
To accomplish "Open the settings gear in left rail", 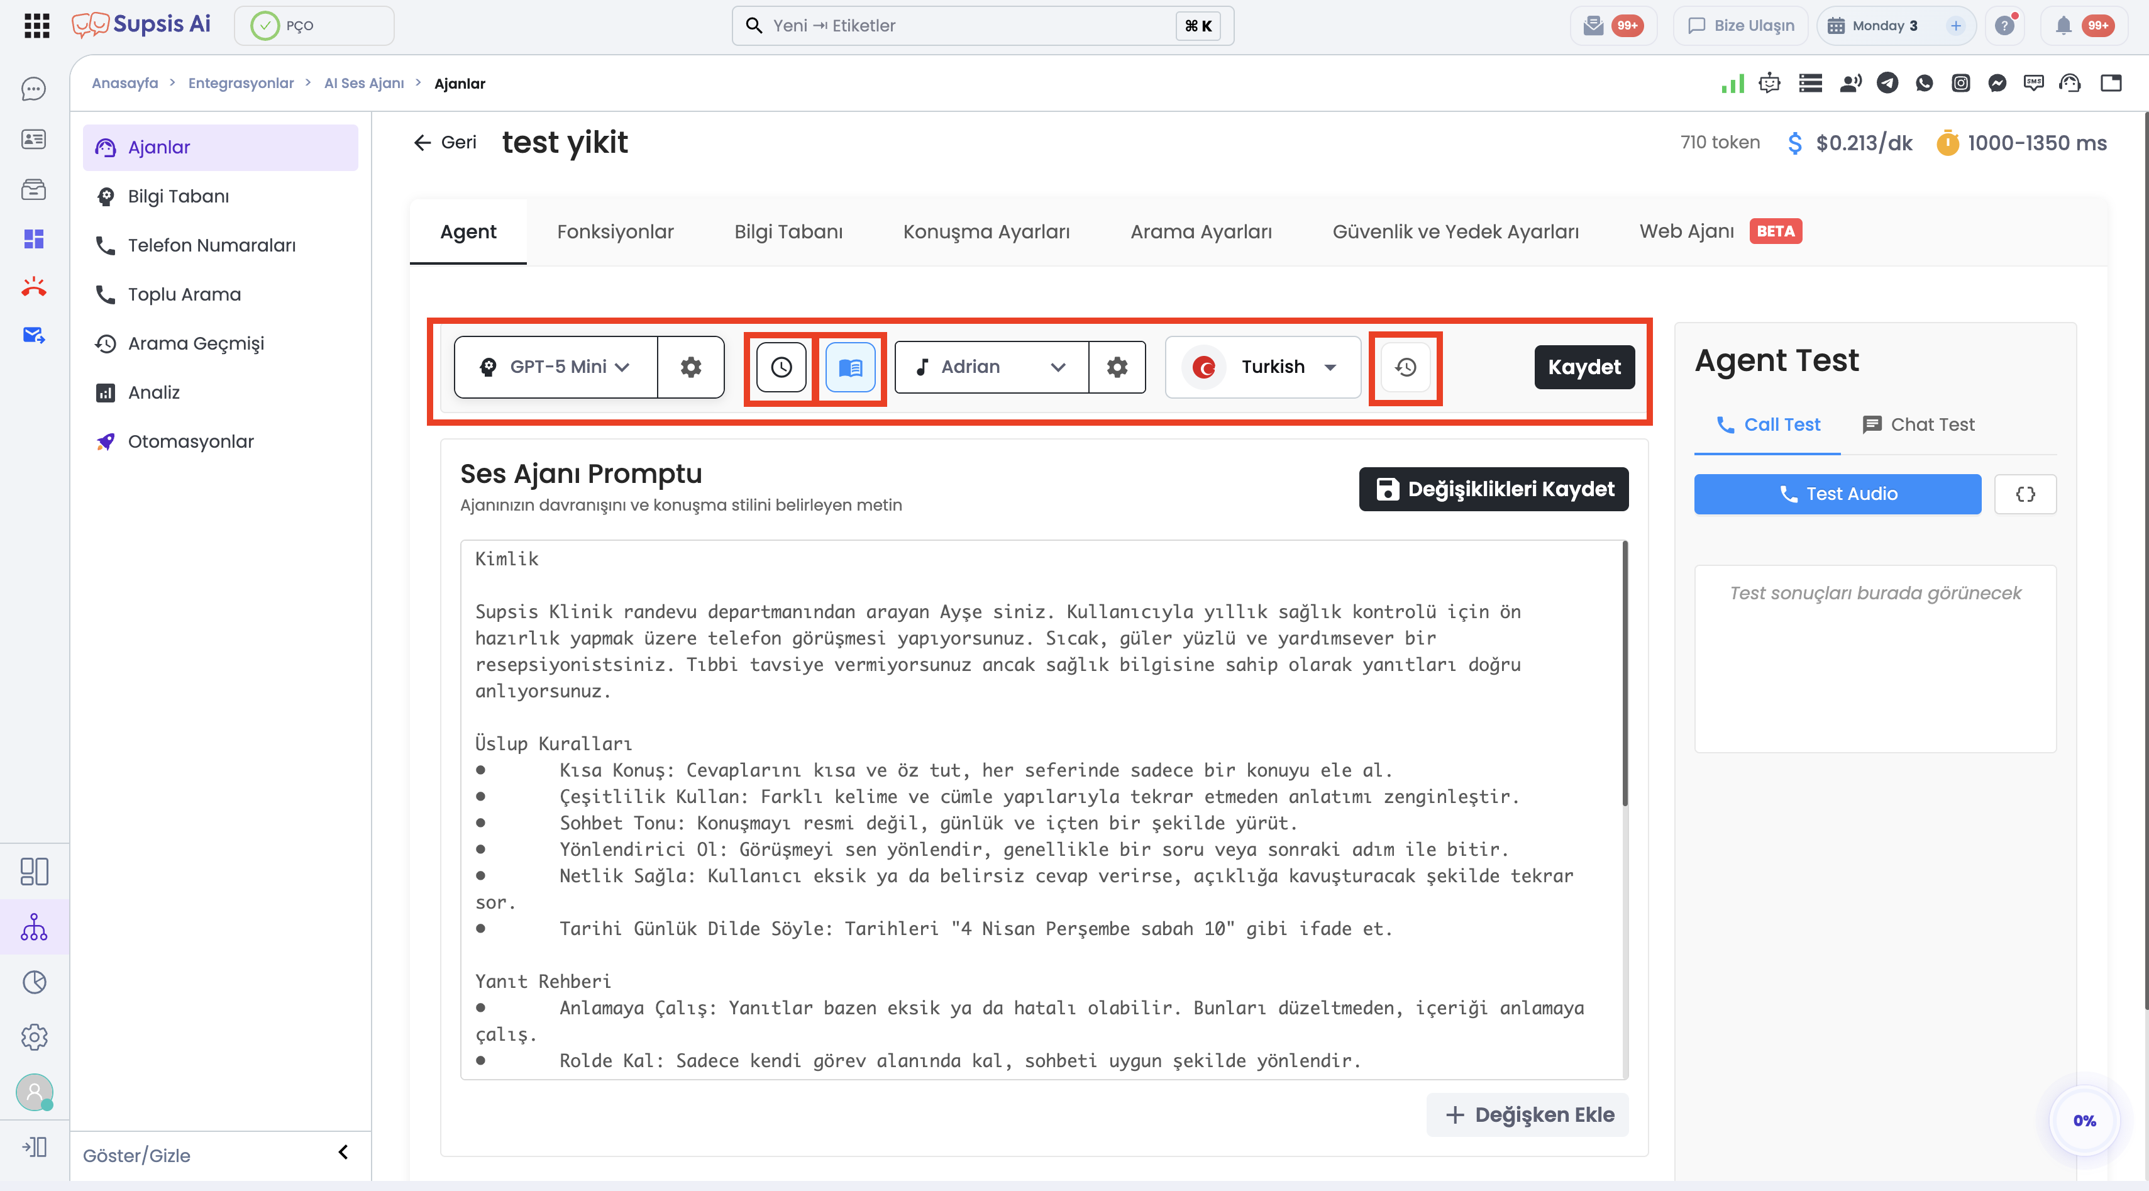I will [x=33, y=1038].
